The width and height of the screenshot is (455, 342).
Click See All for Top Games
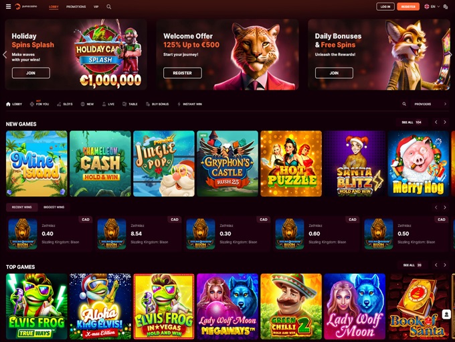(412, 265)
